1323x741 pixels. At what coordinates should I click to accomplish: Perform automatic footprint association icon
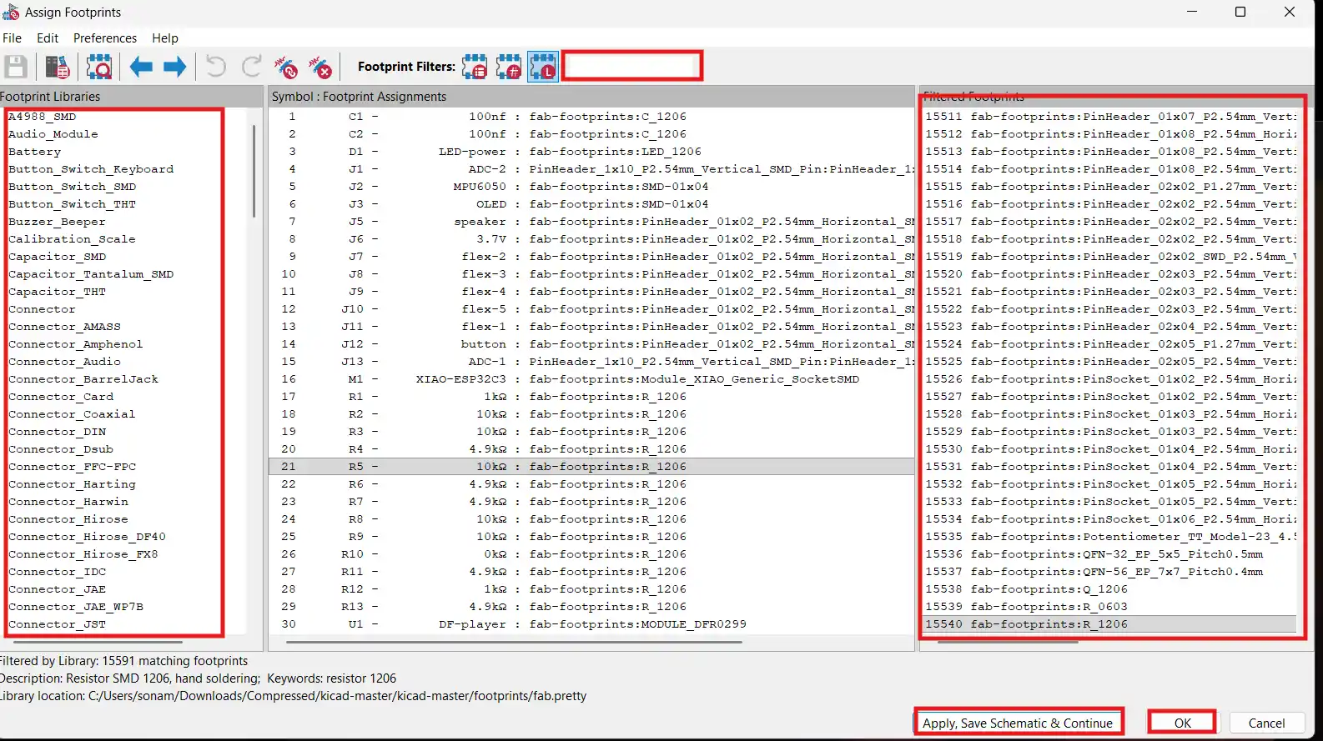pos(286,67)
